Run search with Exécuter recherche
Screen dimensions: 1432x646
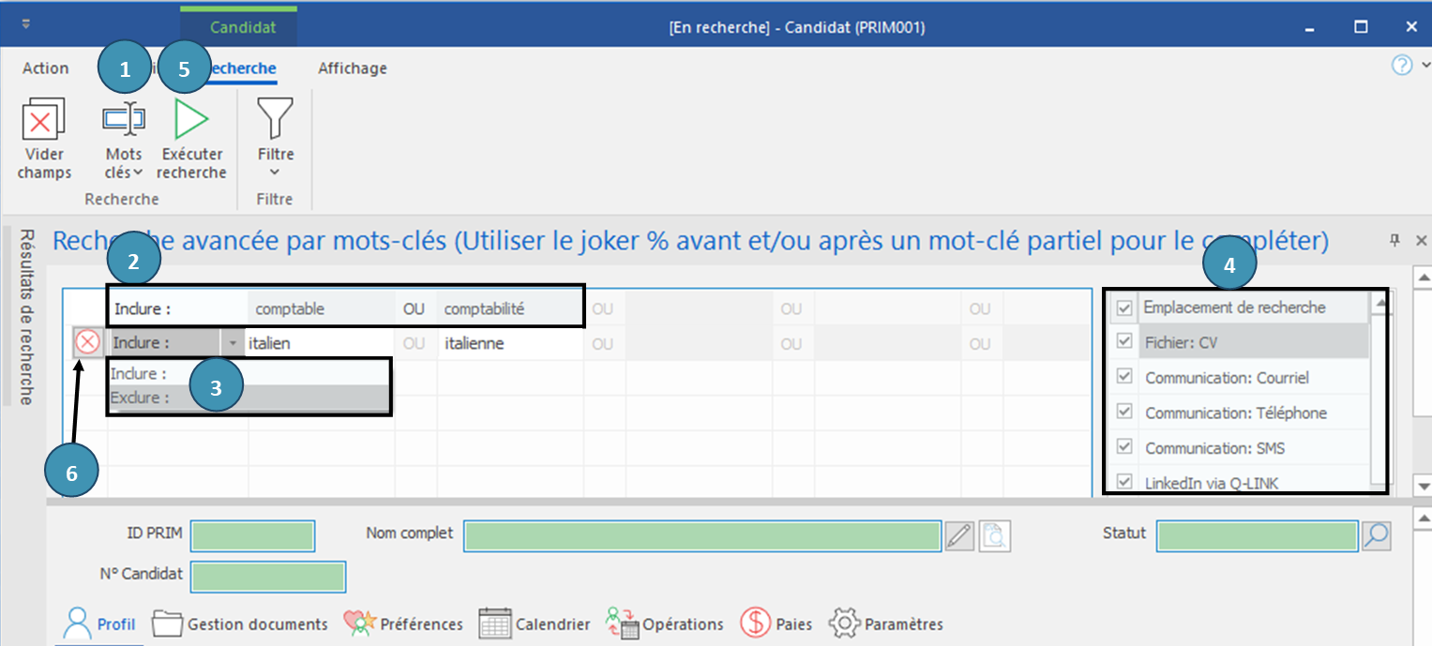191,120
